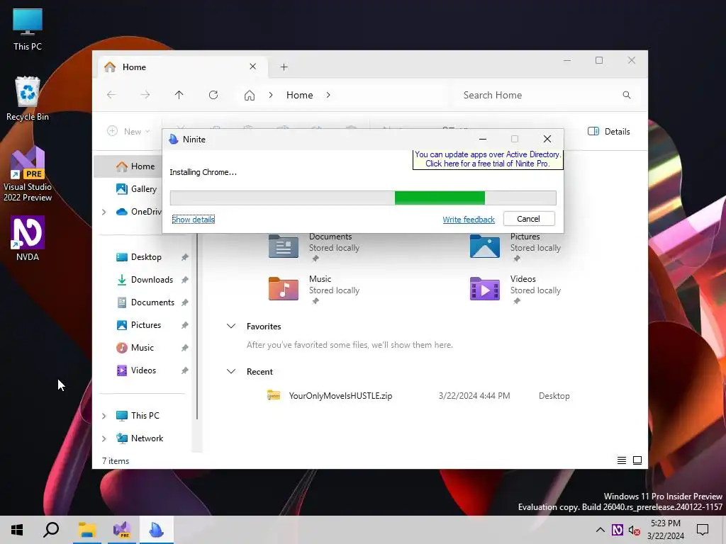Image resolution: width=726 pixels, height=544 pixels.
Task: Show hidden system tray icons
Action: click(x=600, y=530)
